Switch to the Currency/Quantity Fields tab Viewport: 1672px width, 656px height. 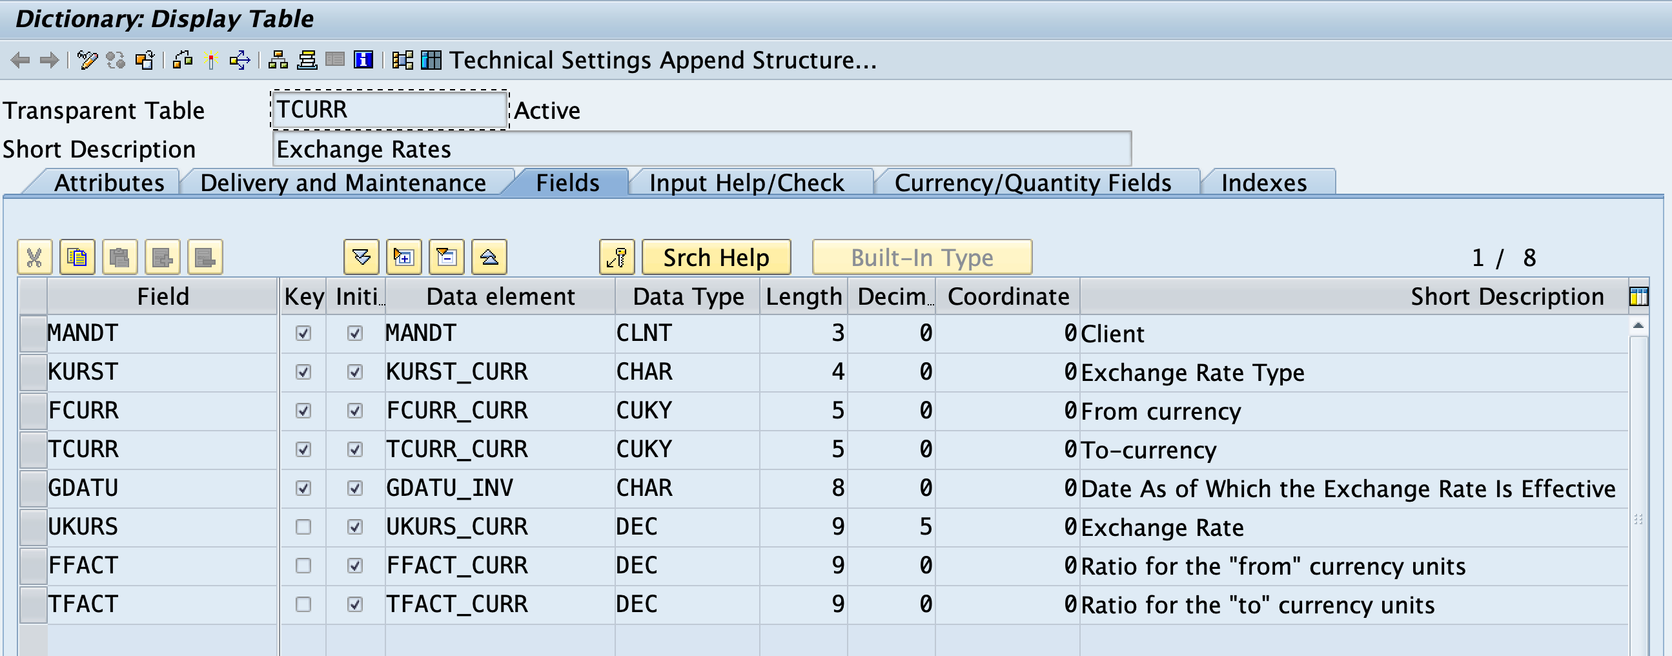click(1033, 183)
